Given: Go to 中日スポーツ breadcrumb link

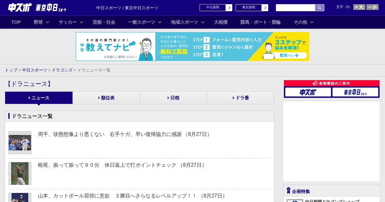Looking at the screenshot, I should (x=35, y=70).
